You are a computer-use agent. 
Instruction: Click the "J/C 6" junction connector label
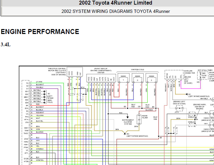point(177,112)
